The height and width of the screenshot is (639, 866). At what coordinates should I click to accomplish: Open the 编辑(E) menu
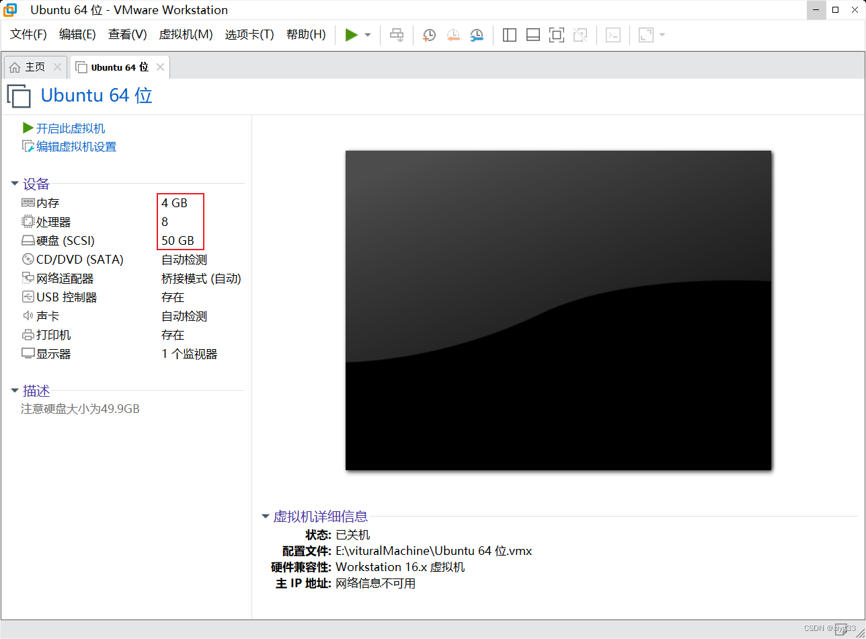[x=77, y=34]
